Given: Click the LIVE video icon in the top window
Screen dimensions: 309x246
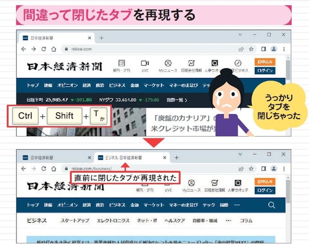Looking at the screenshot, I should click(145, 66).
